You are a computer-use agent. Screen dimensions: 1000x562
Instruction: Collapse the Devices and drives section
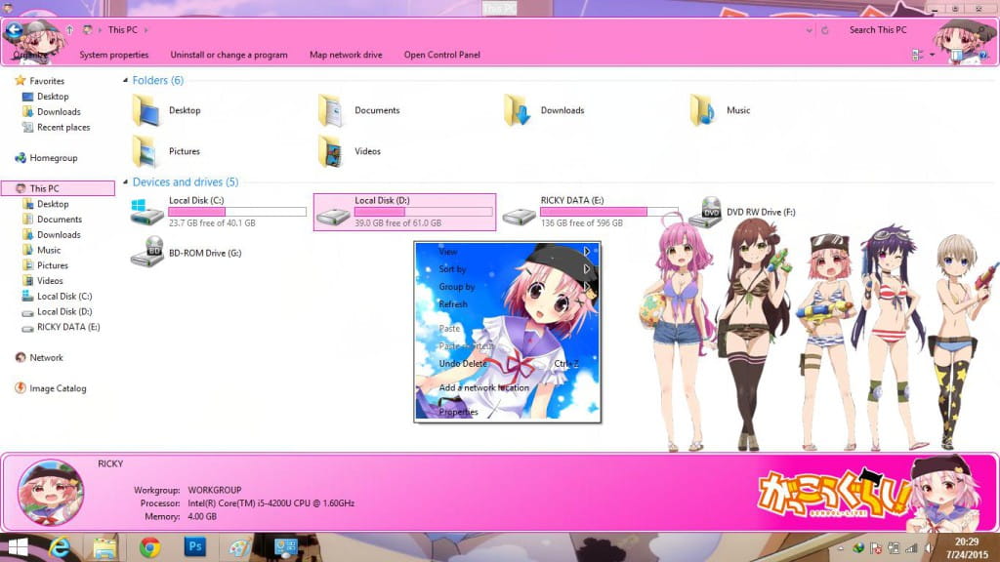126,181
